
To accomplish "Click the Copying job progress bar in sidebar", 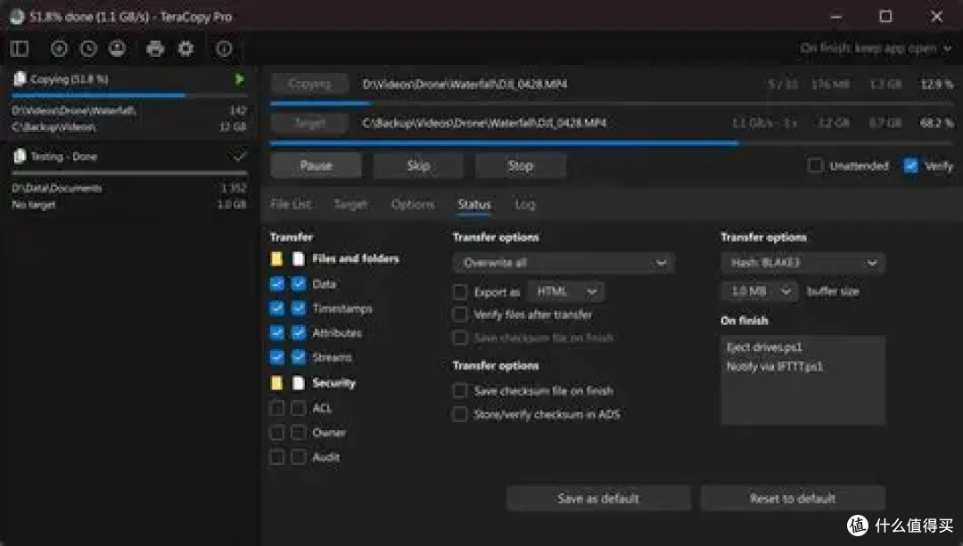I will click(x=129, y=95).
